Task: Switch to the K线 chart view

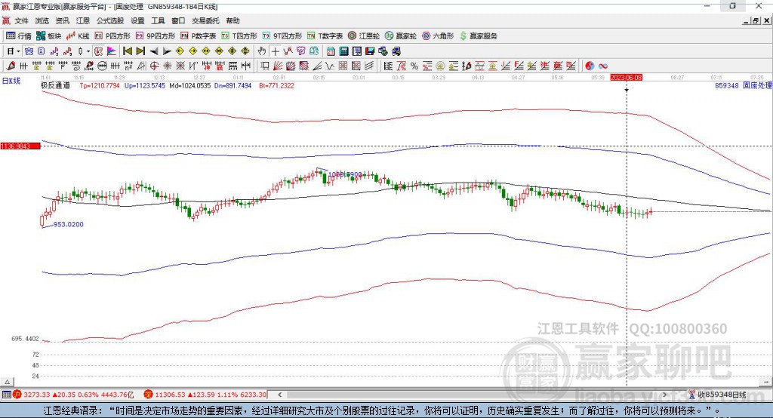Action: coord(78,36)
